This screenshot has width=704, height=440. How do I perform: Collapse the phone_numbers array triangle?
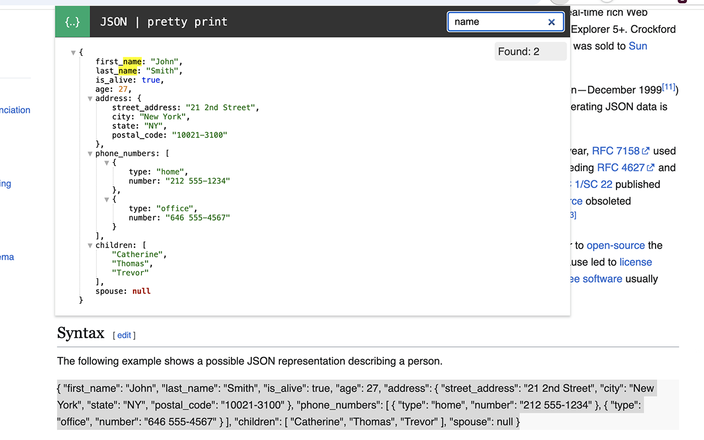(x=90, y=154)
